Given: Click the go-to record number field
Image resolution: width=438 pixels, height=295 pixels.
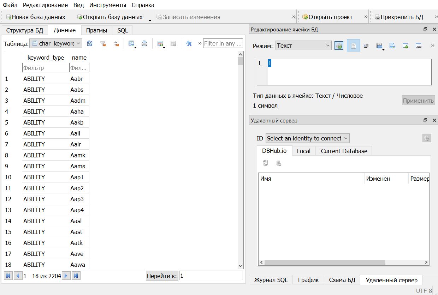Looking at the screenshot, I should (211, 276).
